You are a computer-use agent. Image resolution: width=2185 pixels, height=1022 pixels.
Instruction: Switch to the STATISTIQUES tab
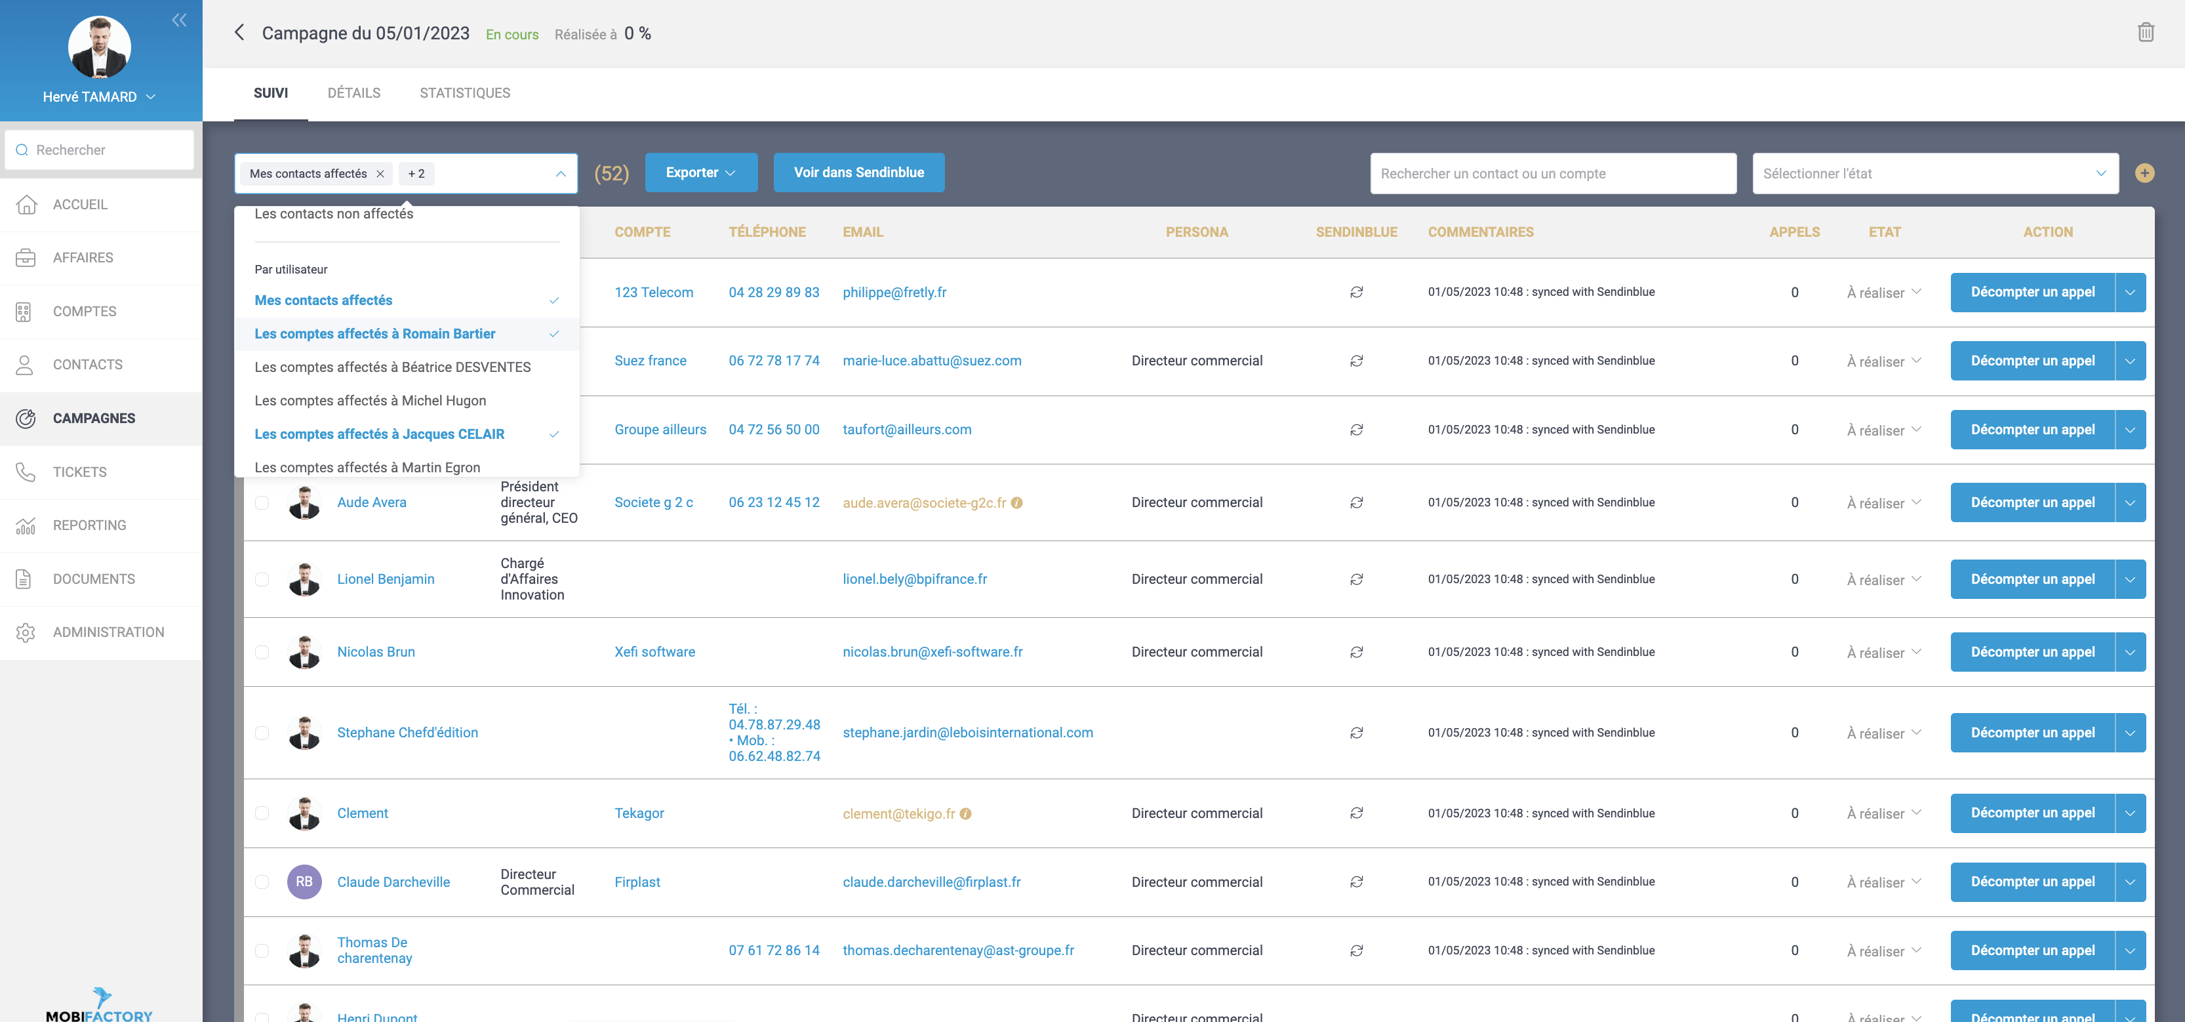click(x=464, y=93)
